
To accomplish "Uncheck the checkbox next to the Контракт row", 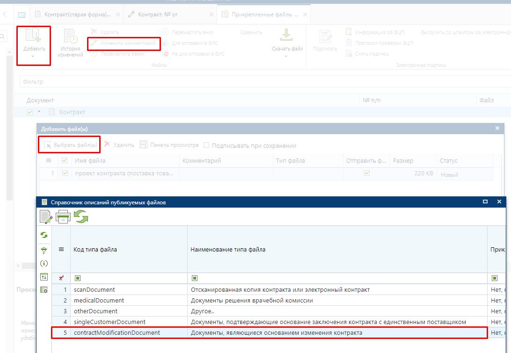I will [30, 112].
